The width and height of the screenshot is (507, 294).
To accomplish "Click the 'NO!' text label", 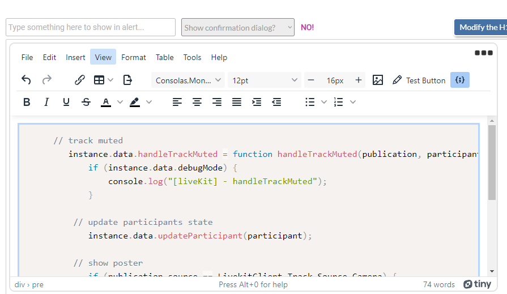I will [307, 27].
